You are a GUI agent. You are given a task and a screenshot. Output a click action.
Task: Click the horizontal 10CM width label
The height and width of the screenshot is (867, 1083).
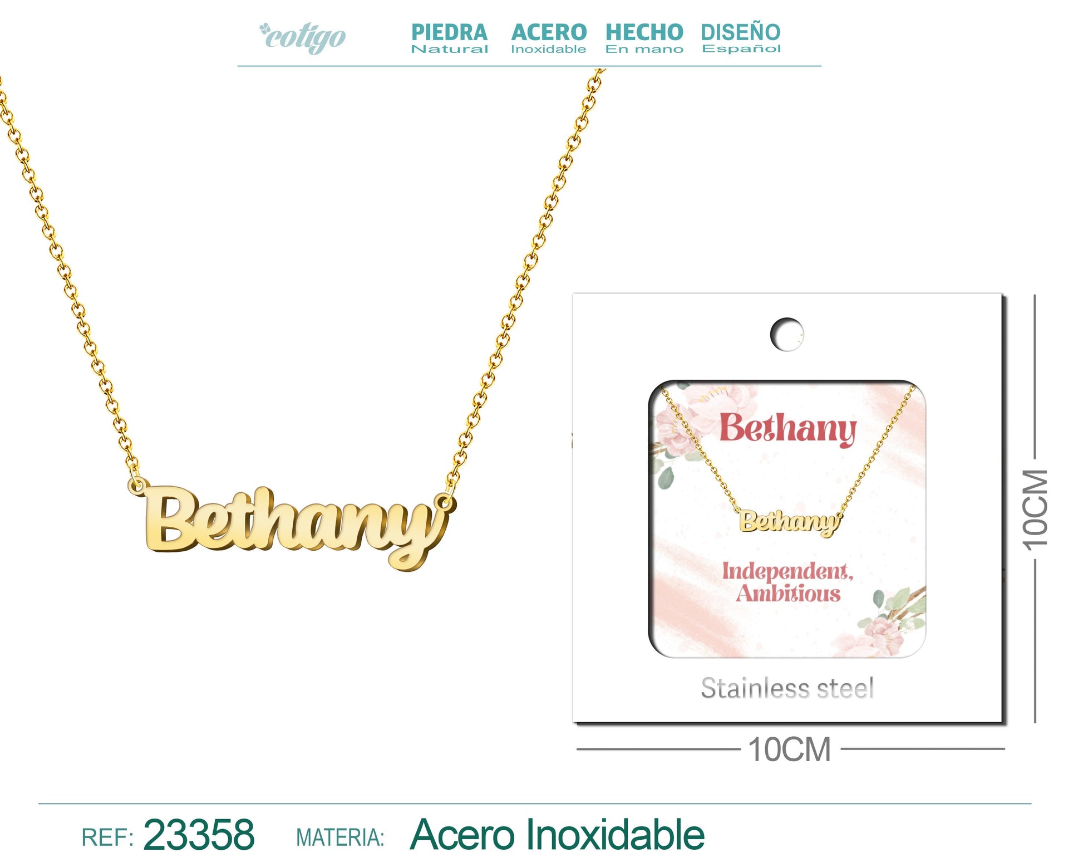(x=789, y=750)
